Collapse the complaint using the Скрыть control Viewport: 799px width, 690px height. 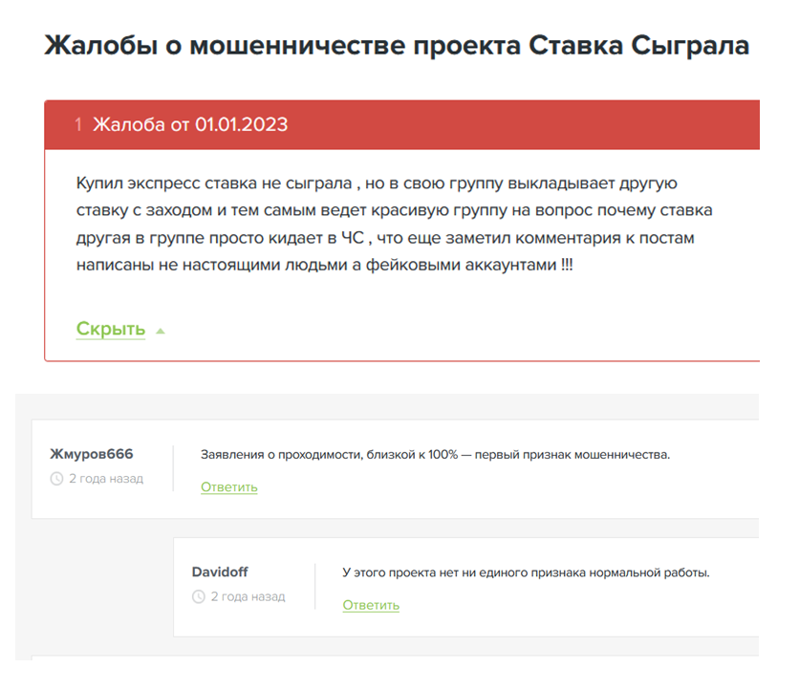click(109, 328)
